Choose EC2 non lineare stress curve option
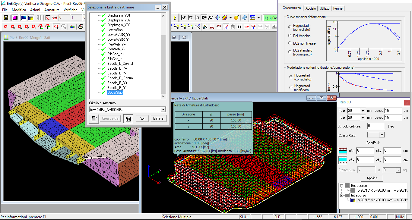 tap(290, 43)
